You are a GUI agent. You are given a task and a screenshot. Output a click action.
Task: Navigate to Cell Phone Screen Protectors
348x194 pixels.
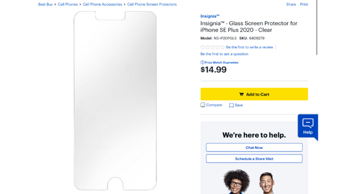[152, 4]
